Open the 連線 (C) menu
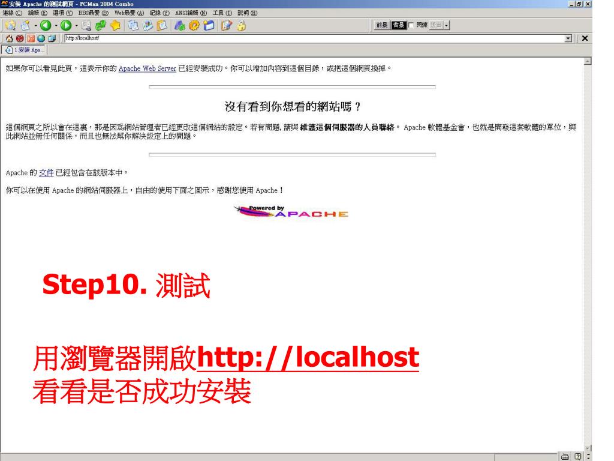The height and width of the screenshot is (461, 614). [13, 13]
